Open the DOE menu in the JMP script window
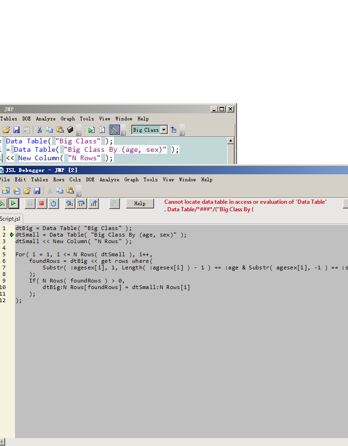The height and width of the screenshot is (446, 348). click(x=26, y=119)
